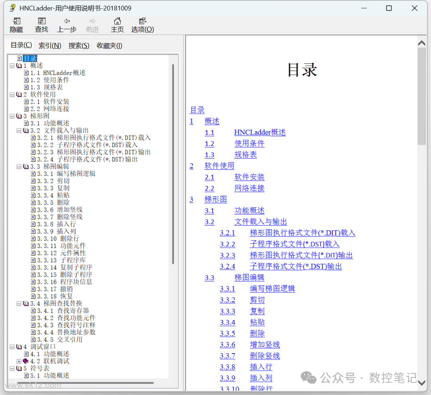Image resolution: width=431 pixels, height=395 pixels.
Task: Collapse the 2 软件使用 tree node
Action: (12, 94)
